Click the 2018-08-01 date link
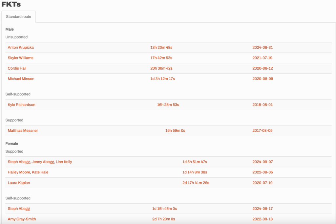 (262, 105)
